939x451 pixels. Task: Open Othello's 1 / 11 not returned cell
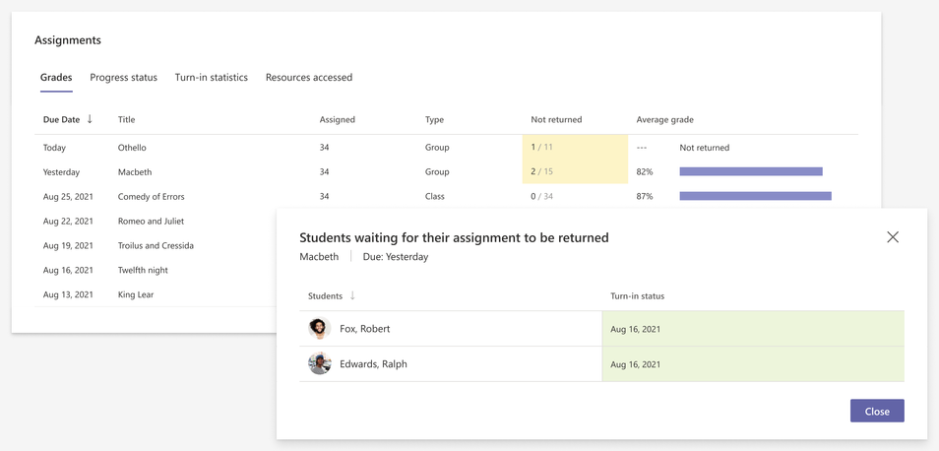tap(542, 148)
